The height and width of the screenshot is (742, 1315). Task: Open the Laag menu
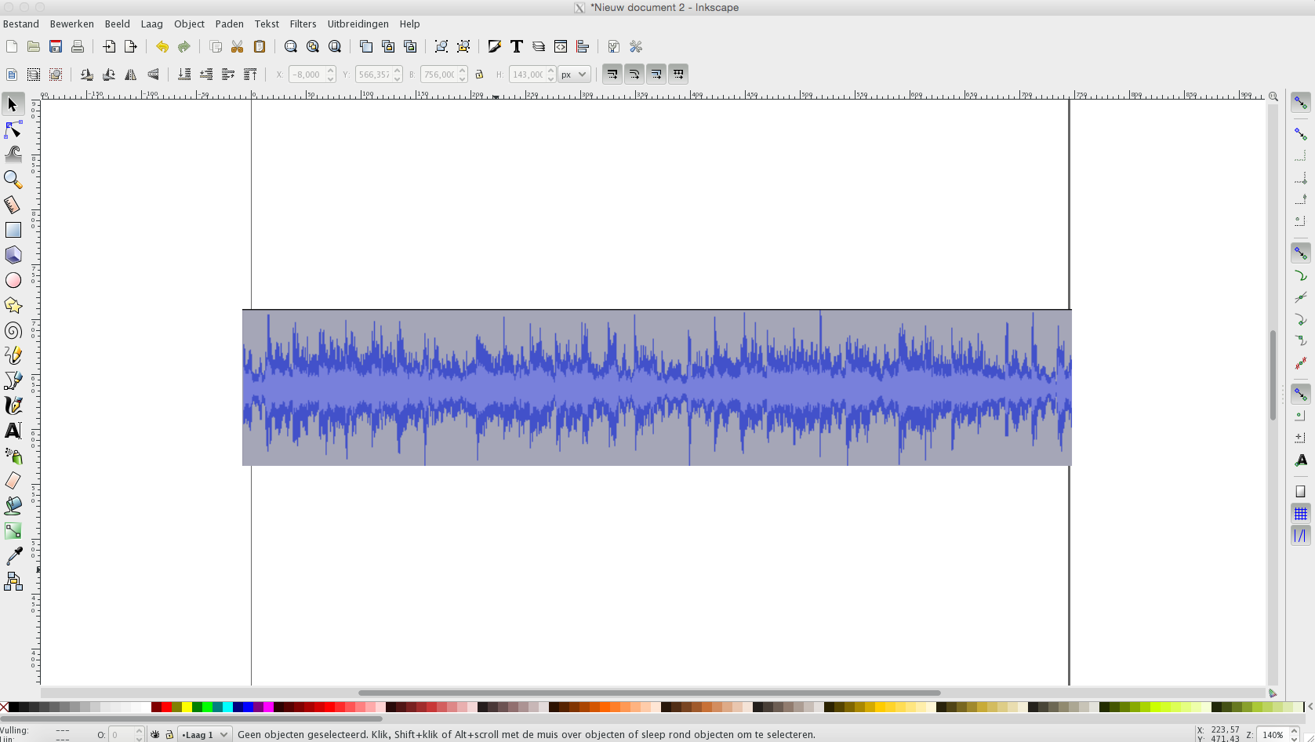click(x=152, y=24)
